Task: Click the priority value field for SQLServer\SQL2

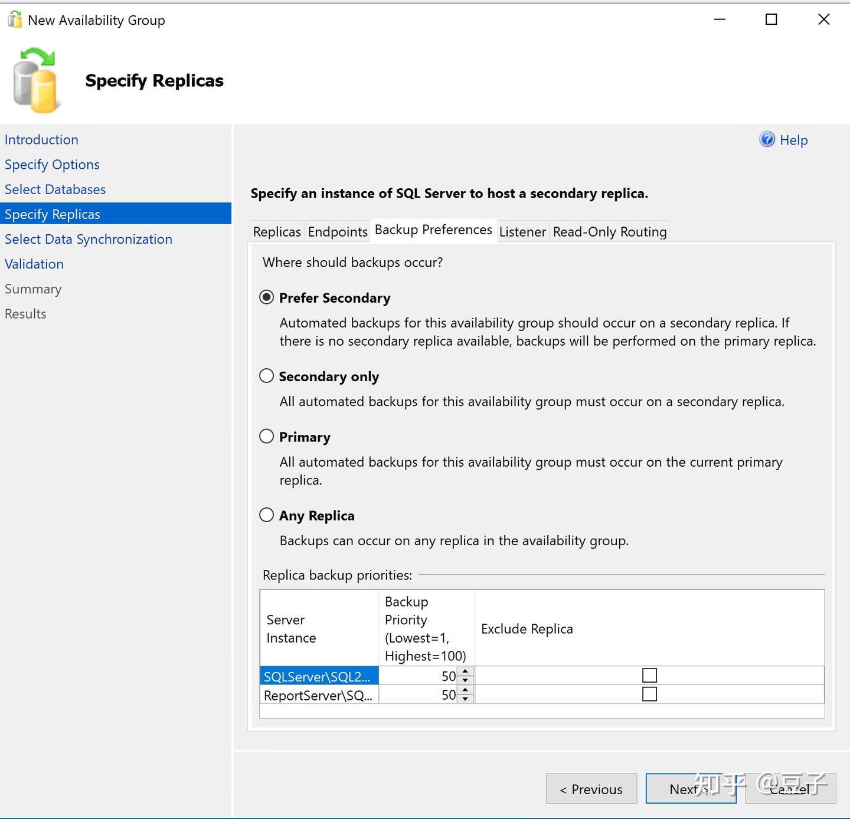Action: point(419,676)
